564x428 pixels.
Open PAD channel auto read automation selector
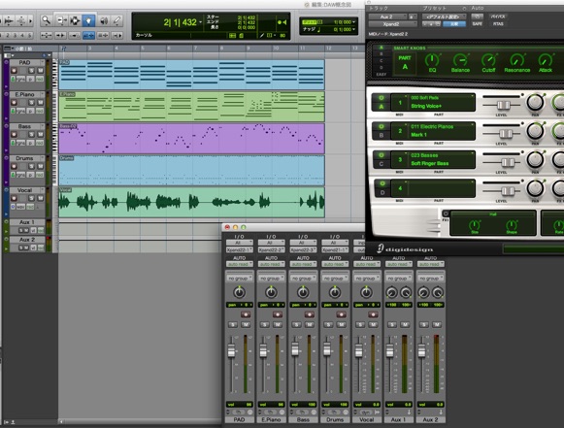[239, 264]
